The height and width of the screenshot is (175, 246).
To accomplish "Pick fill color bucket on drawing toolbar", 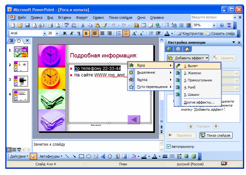I will tap(133, 156).
